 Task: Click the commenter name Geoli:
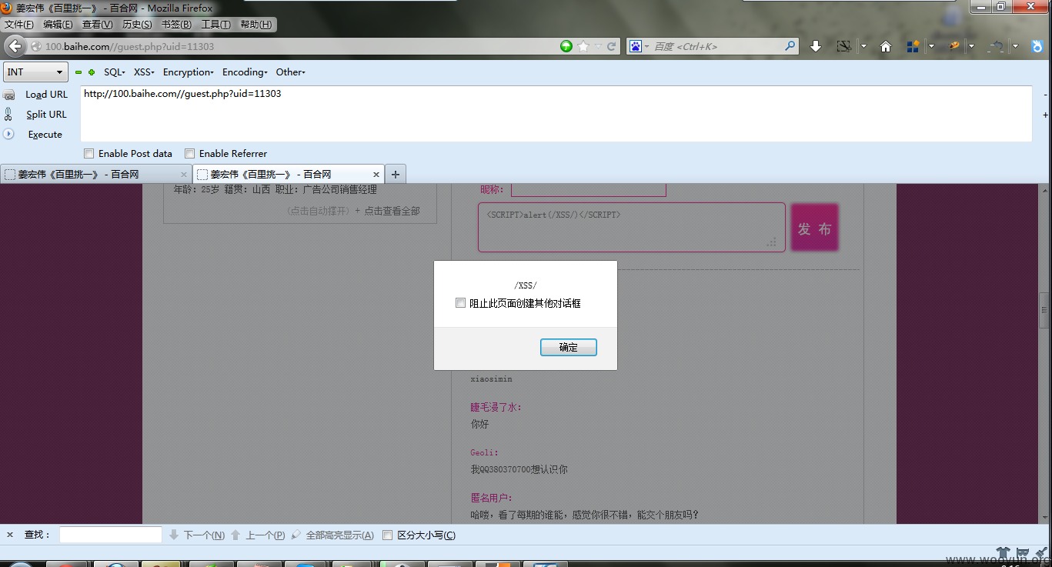pos(485,452)
